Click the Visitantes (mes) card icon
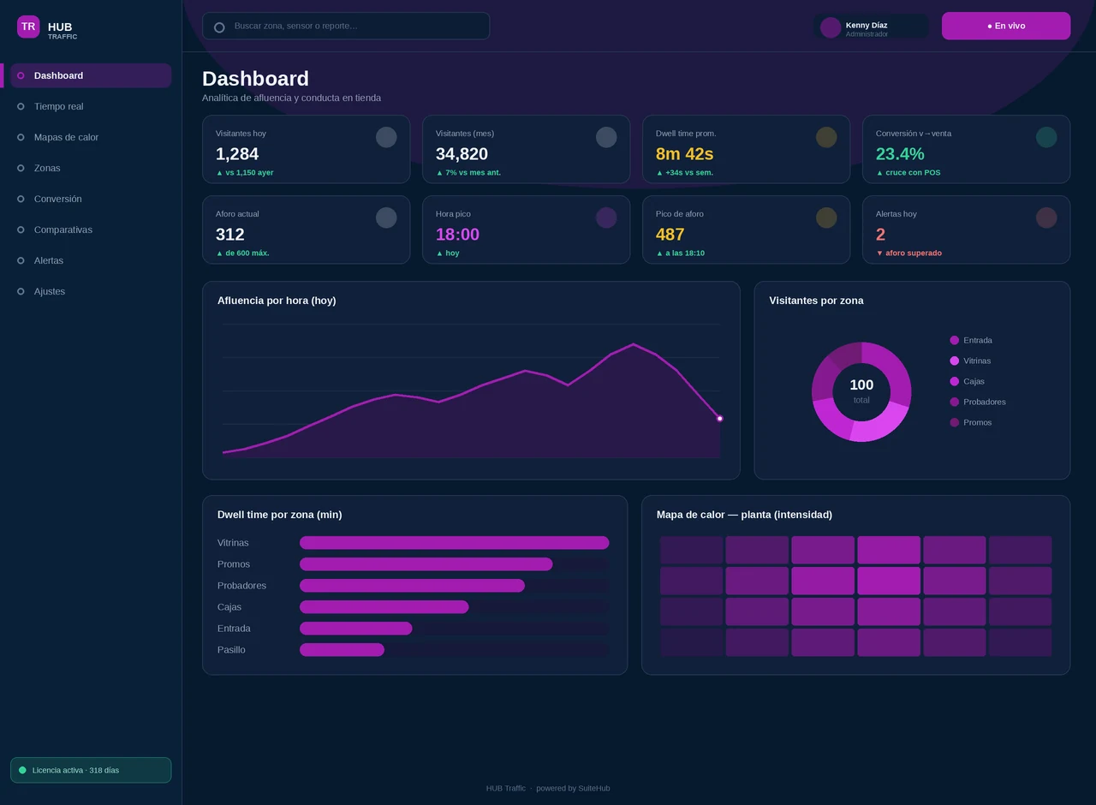Image resolution: width=1096 pixels, height=805 pixels. point(606,137)
